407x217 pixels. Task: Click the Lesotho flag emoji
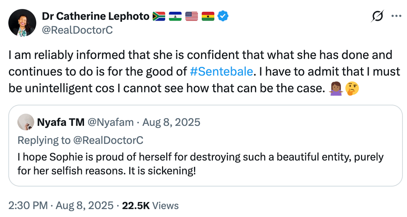tap(175, 17)
